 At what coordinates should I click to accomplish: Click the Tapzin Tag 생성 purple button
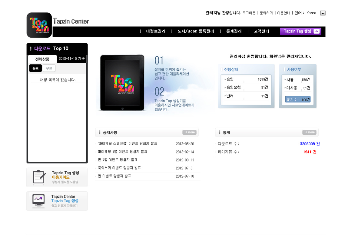[x=301, y=31]
